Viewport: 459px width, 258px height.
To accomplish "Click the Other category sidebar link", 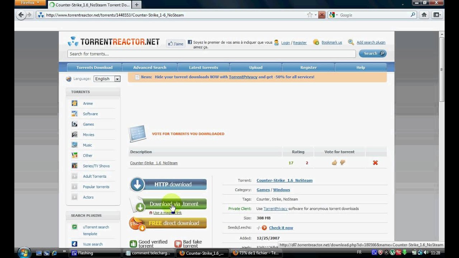I will pos(87,156).
